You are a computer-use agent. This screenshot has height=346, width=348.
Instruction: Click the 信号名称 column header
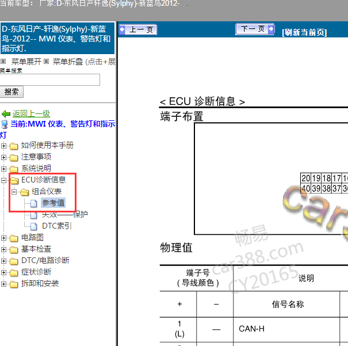[288, 304]
